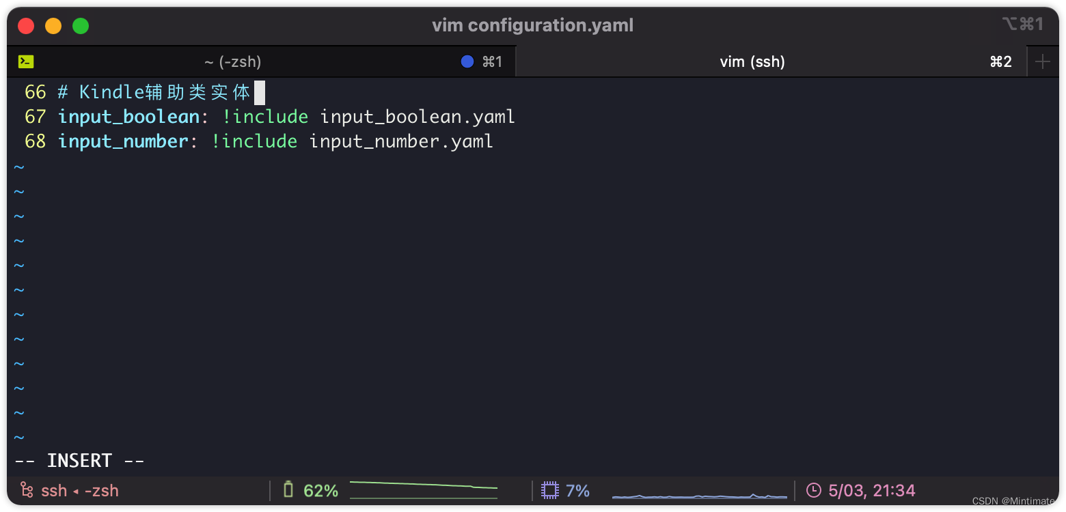Click line number 68
Viewport: 1066px width, 512px height.
click(x=36, y=141)
